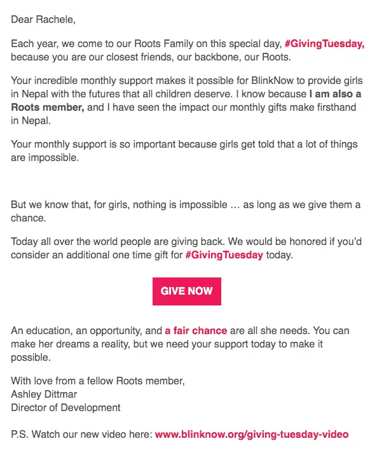Click the 'Dear Rachele' greeting
Viewport: 377px width, 462px height.
click(43, 20)
